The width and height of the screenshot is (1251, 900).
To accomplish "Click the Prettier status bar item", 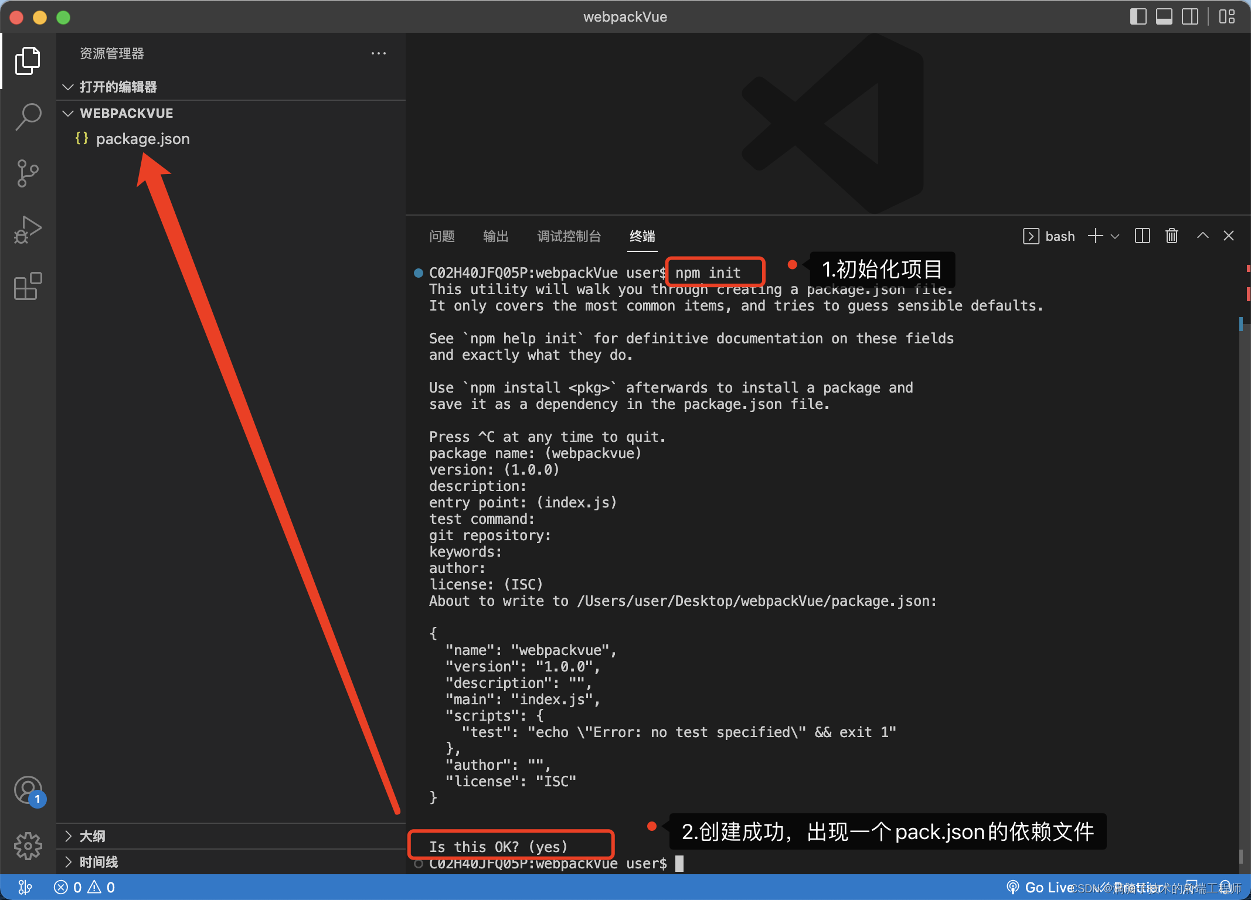I will [1131, 887].
